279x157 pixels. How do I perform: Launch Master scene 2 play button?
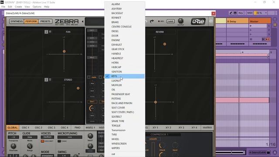click(x=251, y=30)
